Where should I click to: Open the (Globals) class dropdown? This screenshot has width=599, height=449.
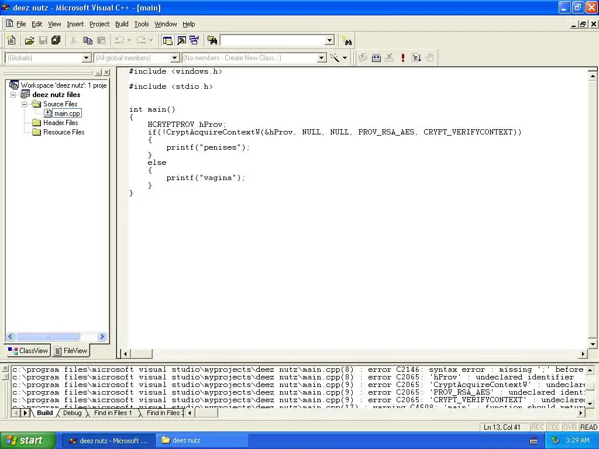pyautogui.click(x=87, y=58)
